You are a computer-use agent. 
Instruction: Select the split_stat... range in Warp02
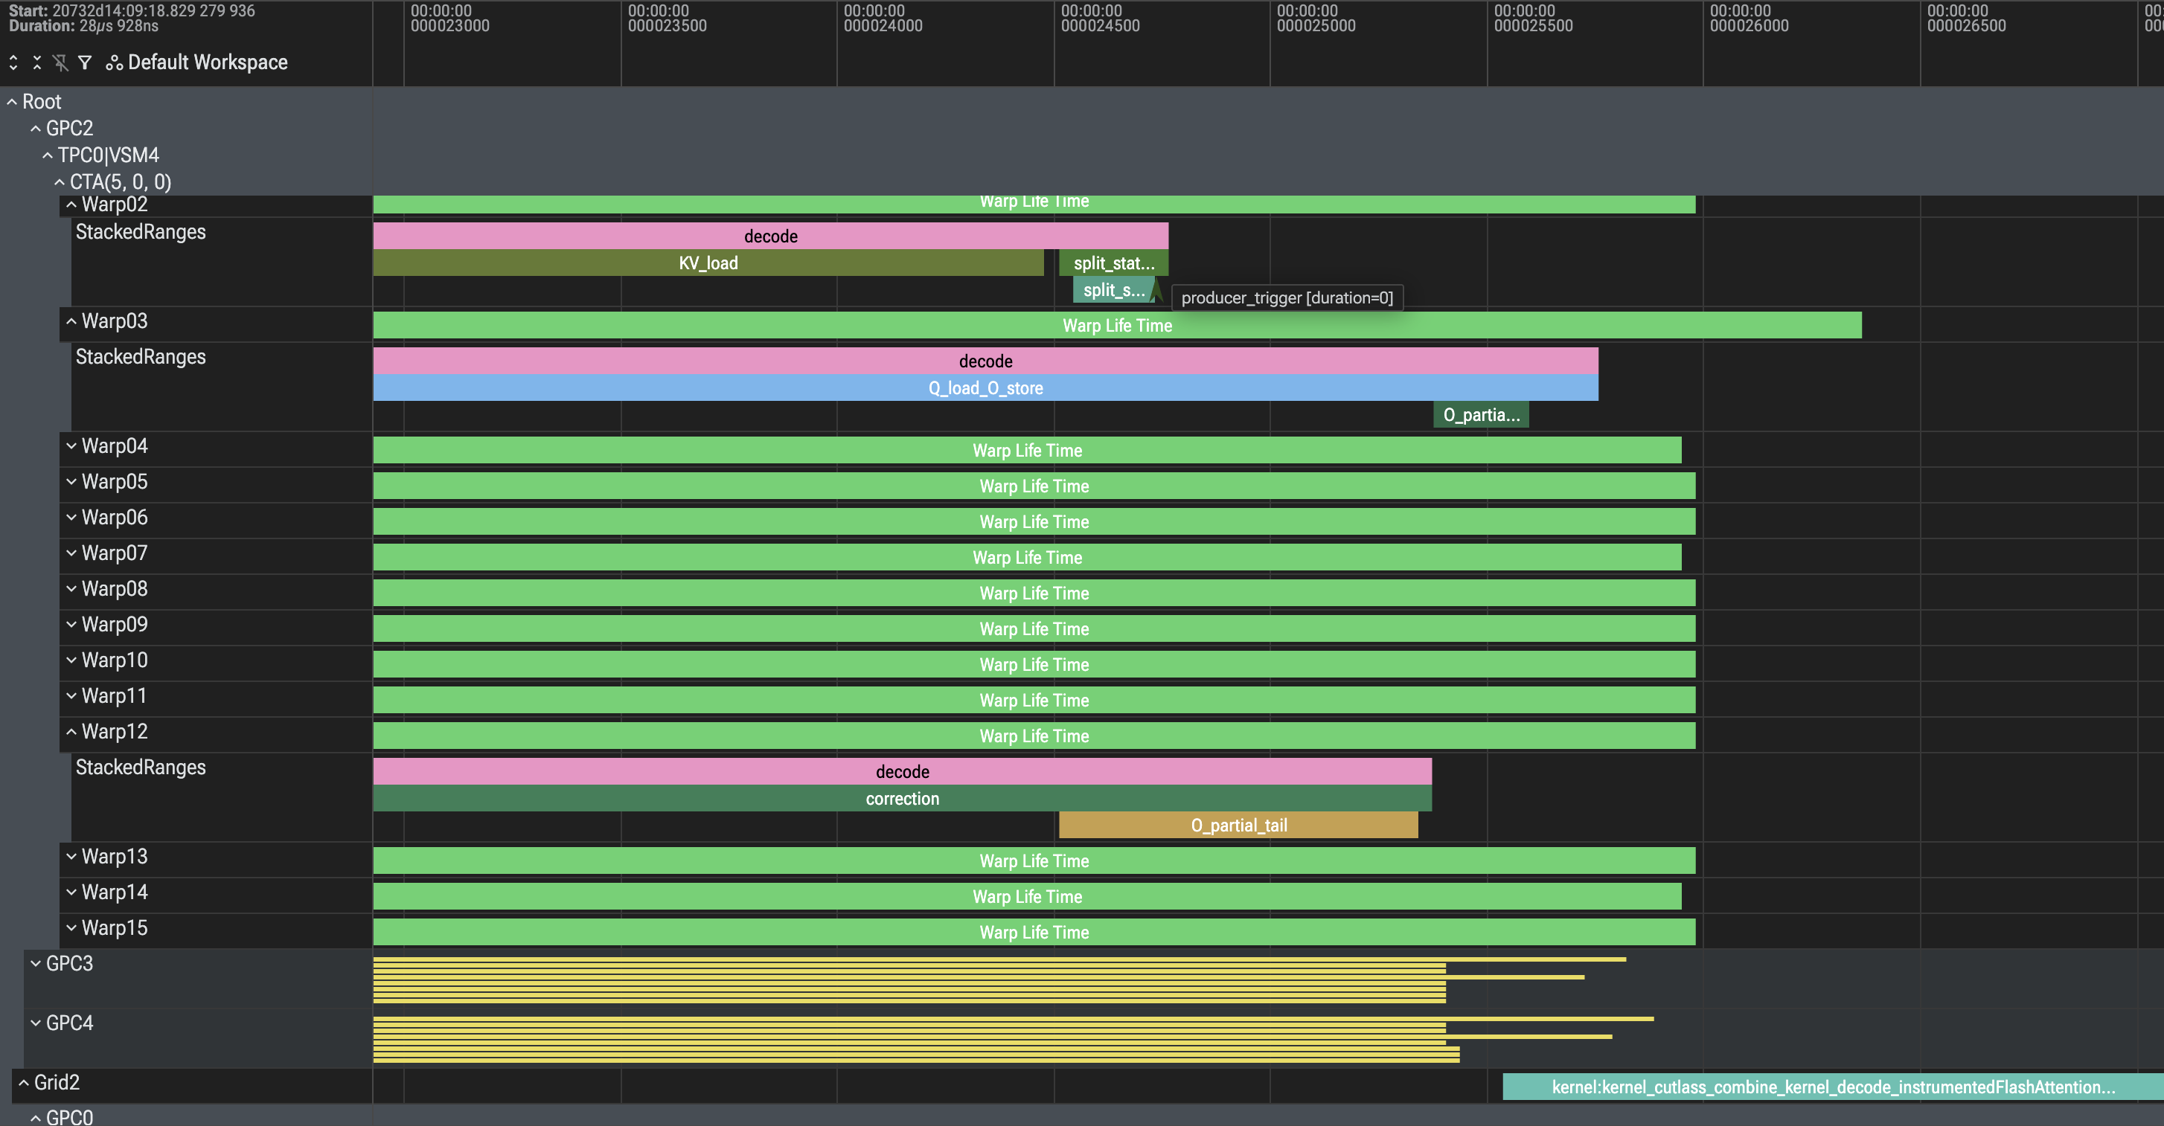coord(1114,263)
